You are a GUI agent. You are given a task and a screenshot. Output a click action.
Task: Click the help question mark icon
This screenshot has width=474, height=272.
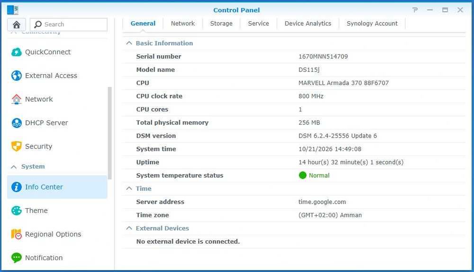coord(415,10)
